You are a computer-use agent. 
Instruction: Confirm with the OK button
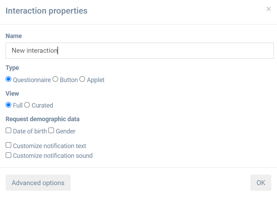pyautogui.click(x=261, y=183)
